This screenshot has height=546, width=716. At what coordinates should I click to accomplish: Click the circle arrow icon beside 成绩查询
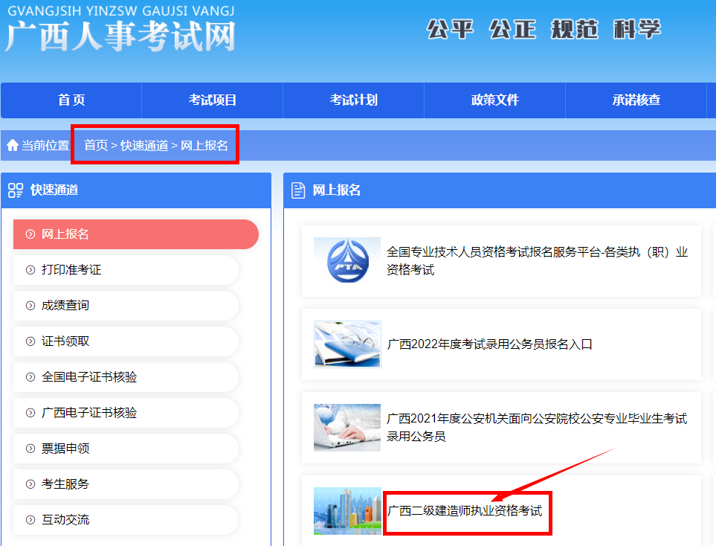tap(30, 306)
